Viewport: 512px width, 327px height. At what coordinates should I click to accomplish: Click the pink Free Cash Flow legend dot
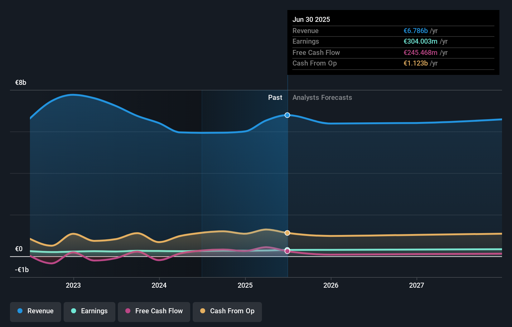pos(127,311)
